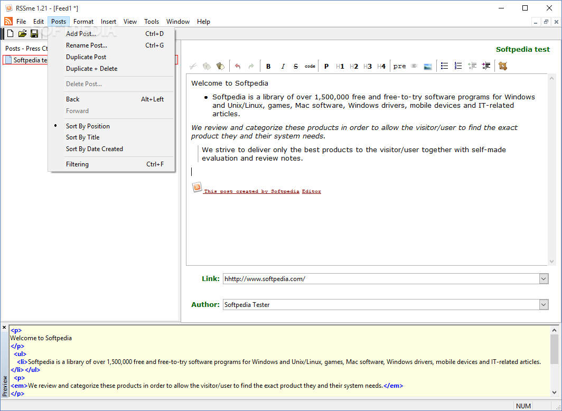Viewport: 562px width, 411px height.
Task: Click the 'Welcome to Softpedia' editor text
Action: click(x=230, y=83)
